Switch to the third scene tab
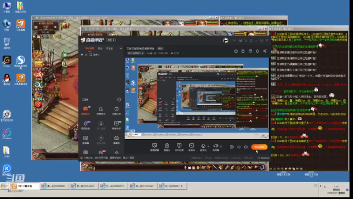The image size is (353, 199). 109,49
